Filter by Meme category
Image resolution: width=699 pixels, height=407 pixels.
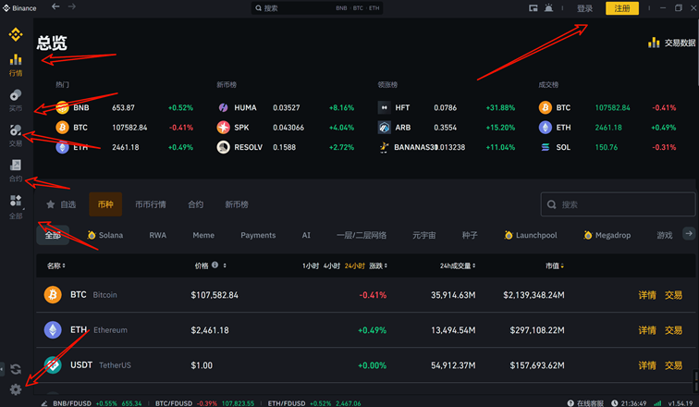[x=203, y=235]
